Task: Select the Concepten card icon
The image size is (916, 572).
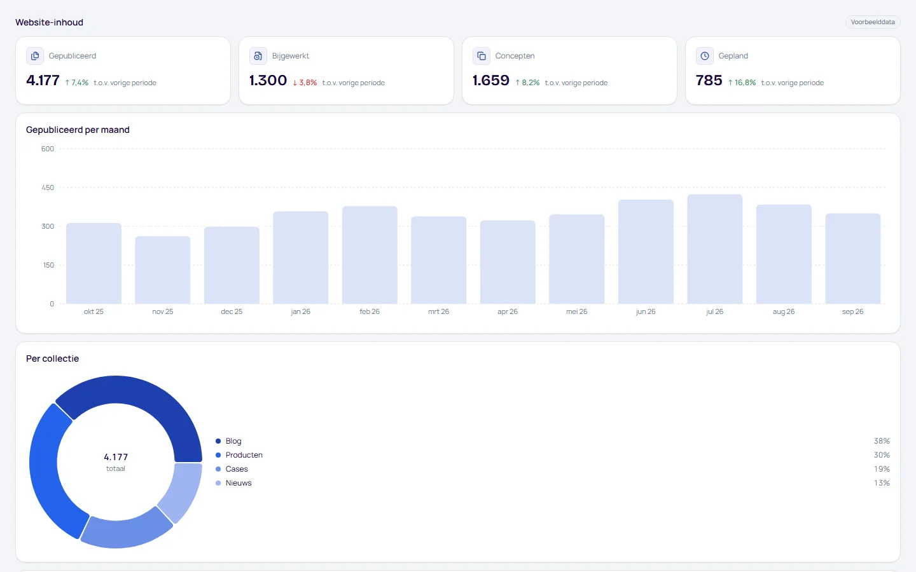Action: pyautogui.click(x=482, y=56)
